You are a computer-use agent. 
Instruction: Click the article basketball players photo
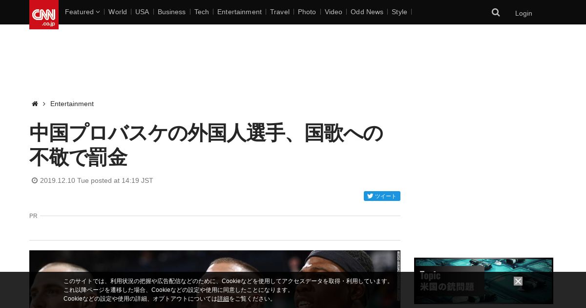(215, 279)
